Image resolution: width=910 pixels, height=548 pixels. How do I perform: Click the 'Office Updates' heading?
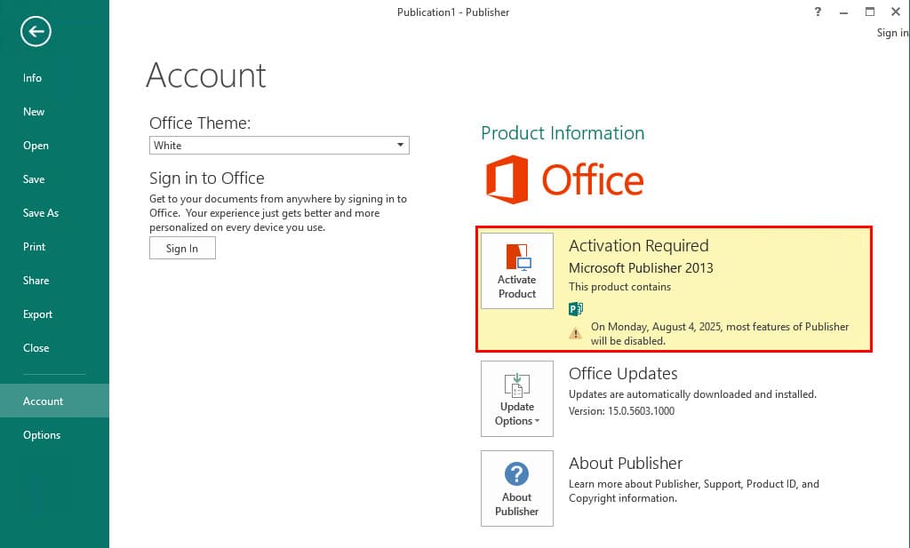point(623,373)
